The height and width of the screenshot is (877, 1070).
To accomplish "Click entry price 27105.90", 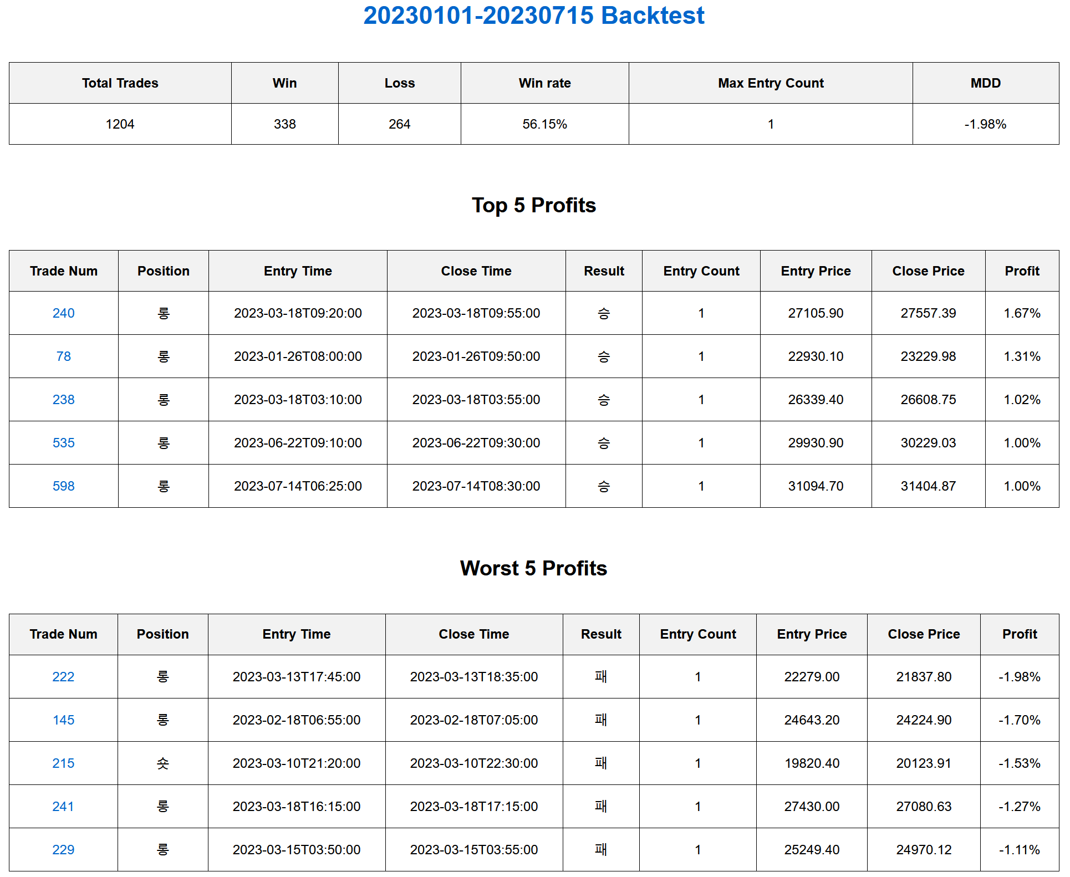I will coord(816,313).
